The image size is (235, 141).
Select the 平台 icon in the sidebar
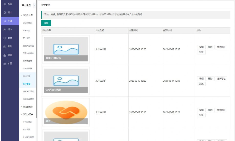(x=5, y=21)
